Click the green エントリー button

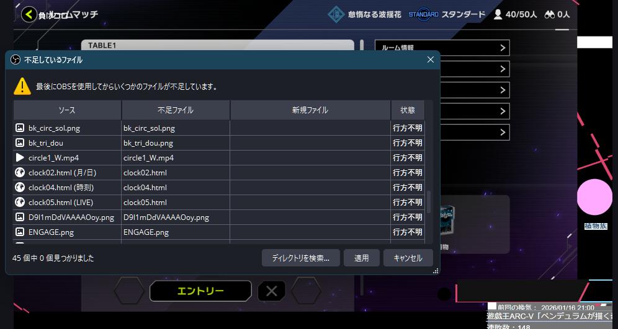[x=200, y=291]
